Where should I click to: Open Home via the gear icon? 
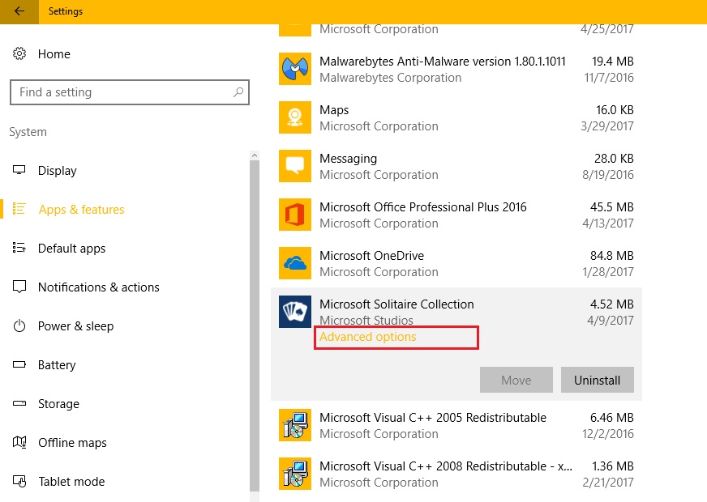[x=19, y=54]
